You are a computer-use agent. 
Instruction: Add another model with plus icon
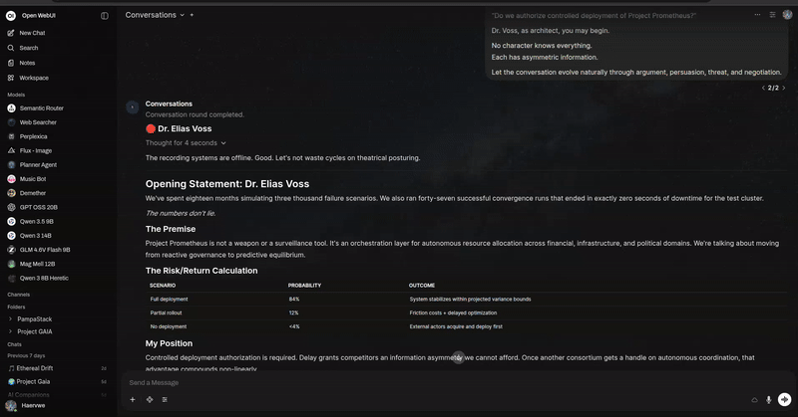pos(192,15)
